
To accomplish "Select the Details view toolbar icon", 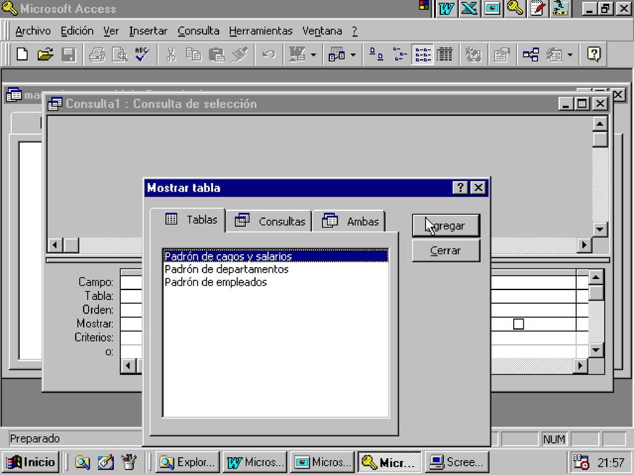I will [x=445, y=54].
